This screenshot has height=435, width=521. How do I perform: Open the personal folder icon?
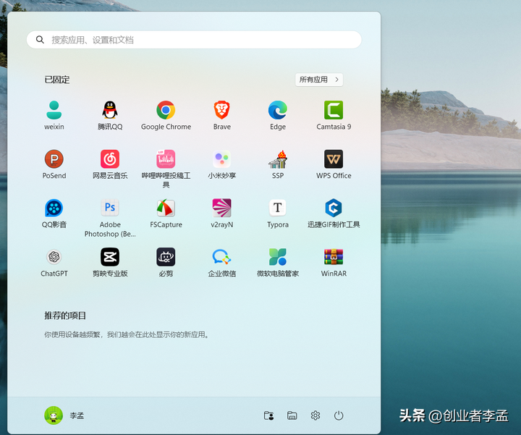point(268,415)
